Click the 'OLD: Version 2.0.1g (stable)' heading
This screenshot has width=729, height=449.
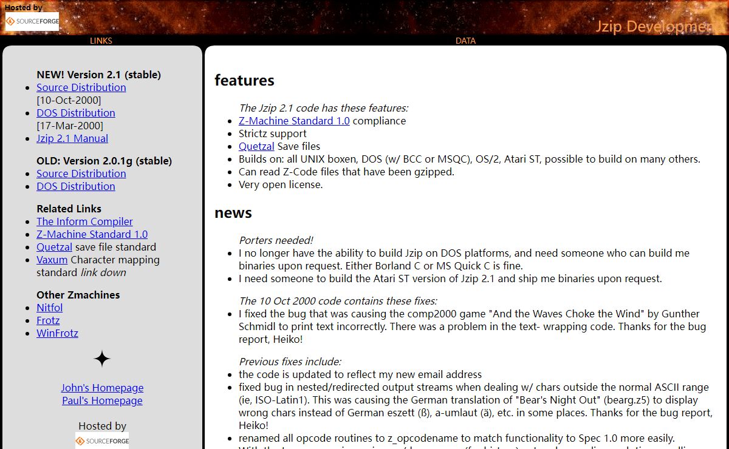(104, 161)
